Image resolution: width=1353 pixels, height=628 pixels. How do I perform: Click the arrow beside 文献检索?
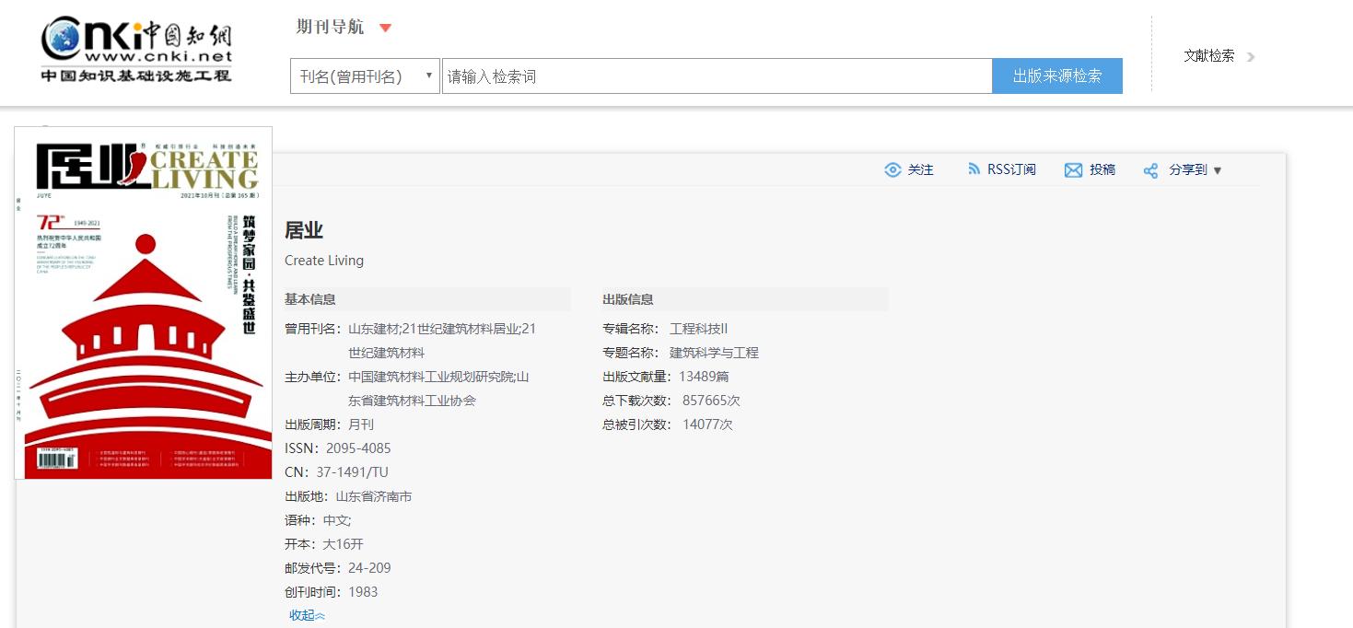tap(1251, 56)
